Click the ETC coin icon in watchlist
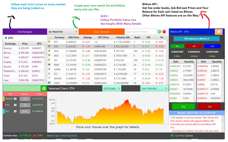This screenshot has width=228, height=142. coord(49,74)
